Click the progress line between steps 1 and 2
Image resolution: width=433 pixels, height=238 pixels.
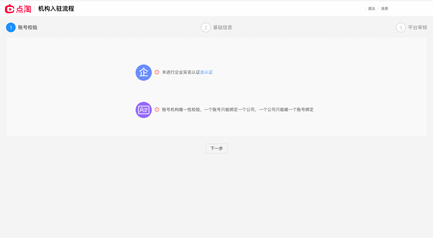coord(119,27)
